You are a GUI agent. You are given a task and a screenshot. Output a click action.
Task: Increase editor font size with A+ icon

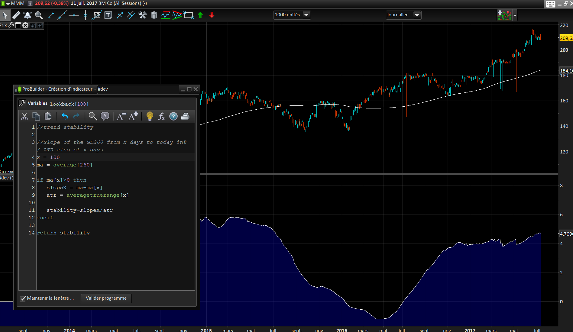[x=133, y=116]
